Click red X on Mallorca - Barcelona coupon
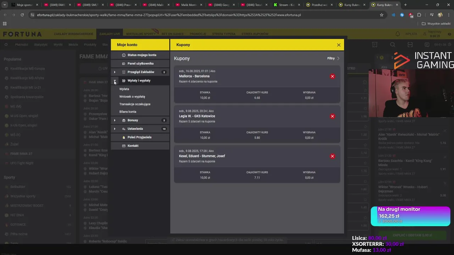 (x=332, y=76)
